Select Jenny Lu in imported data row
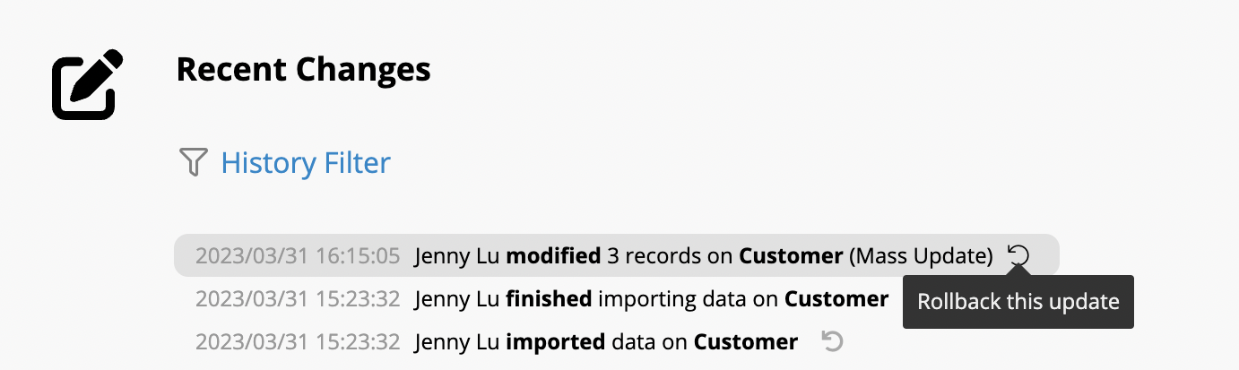This screenshot has height=370, width=1239. [x=457, y=341]
